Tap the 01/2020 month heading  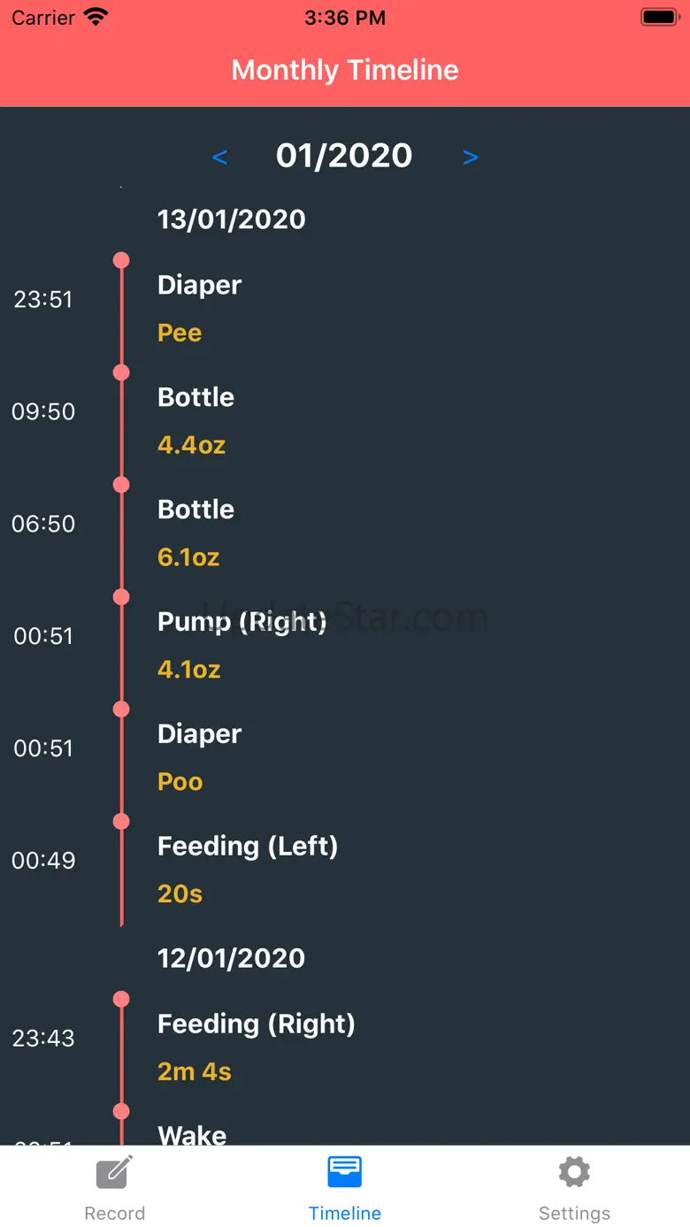tap(344, 156)
